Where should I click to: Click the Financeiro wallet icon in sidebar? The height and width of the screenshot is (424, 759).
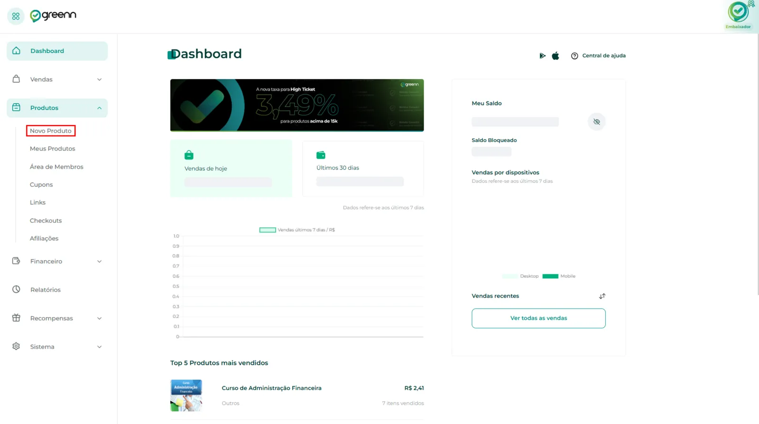(x=16, y=261)
